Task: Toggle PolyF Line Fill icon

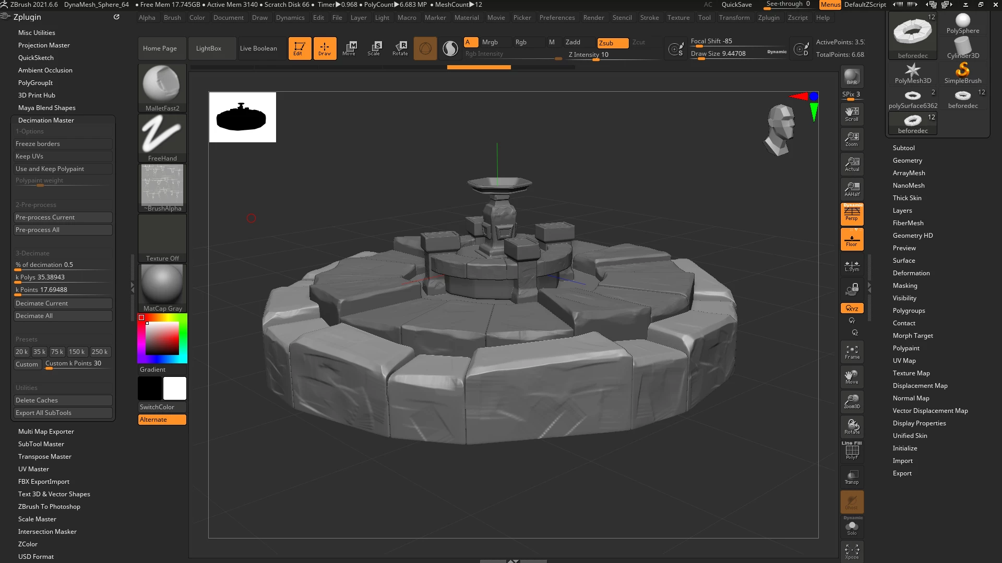Action: point(852,451)
